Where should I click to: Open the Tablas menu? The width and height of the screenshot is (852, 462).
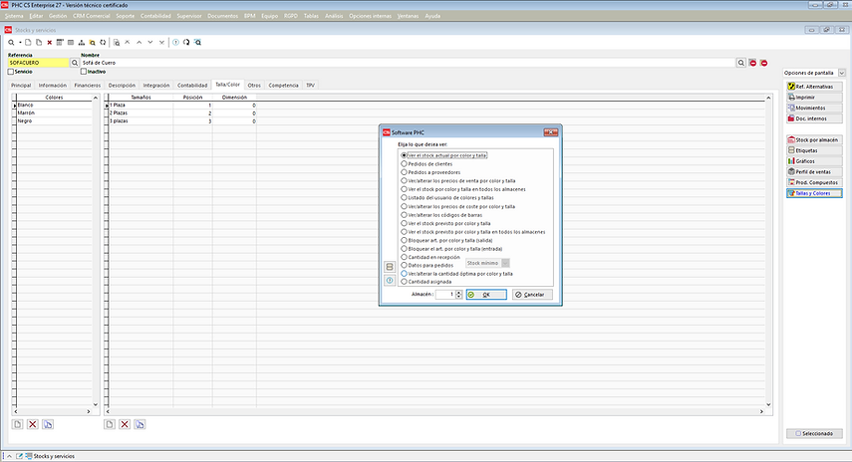311,16
